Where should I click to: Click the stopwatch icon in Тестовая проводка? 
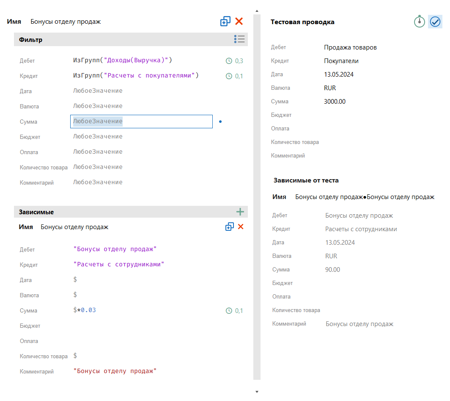coord(419,22)
